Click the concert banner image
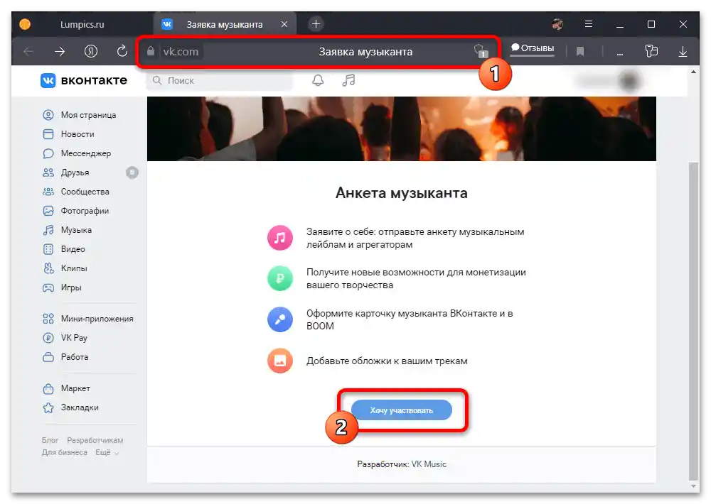The width and height of the screenshot is (711, 504). [401, 128]
